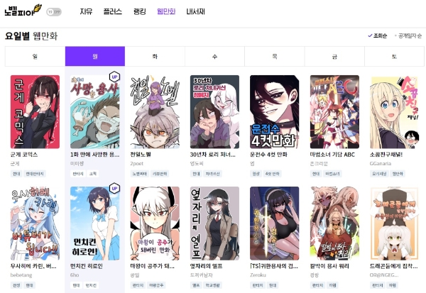The height and width of the screenshot is (293, 426).
Task: Switch to the 일 day tab
Action: tap(35, 56)
